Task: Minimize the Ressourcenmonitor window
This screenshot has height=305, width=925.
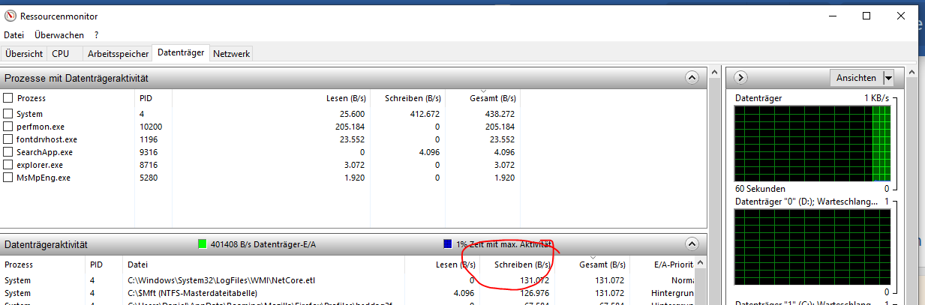Action: point(832,16)
